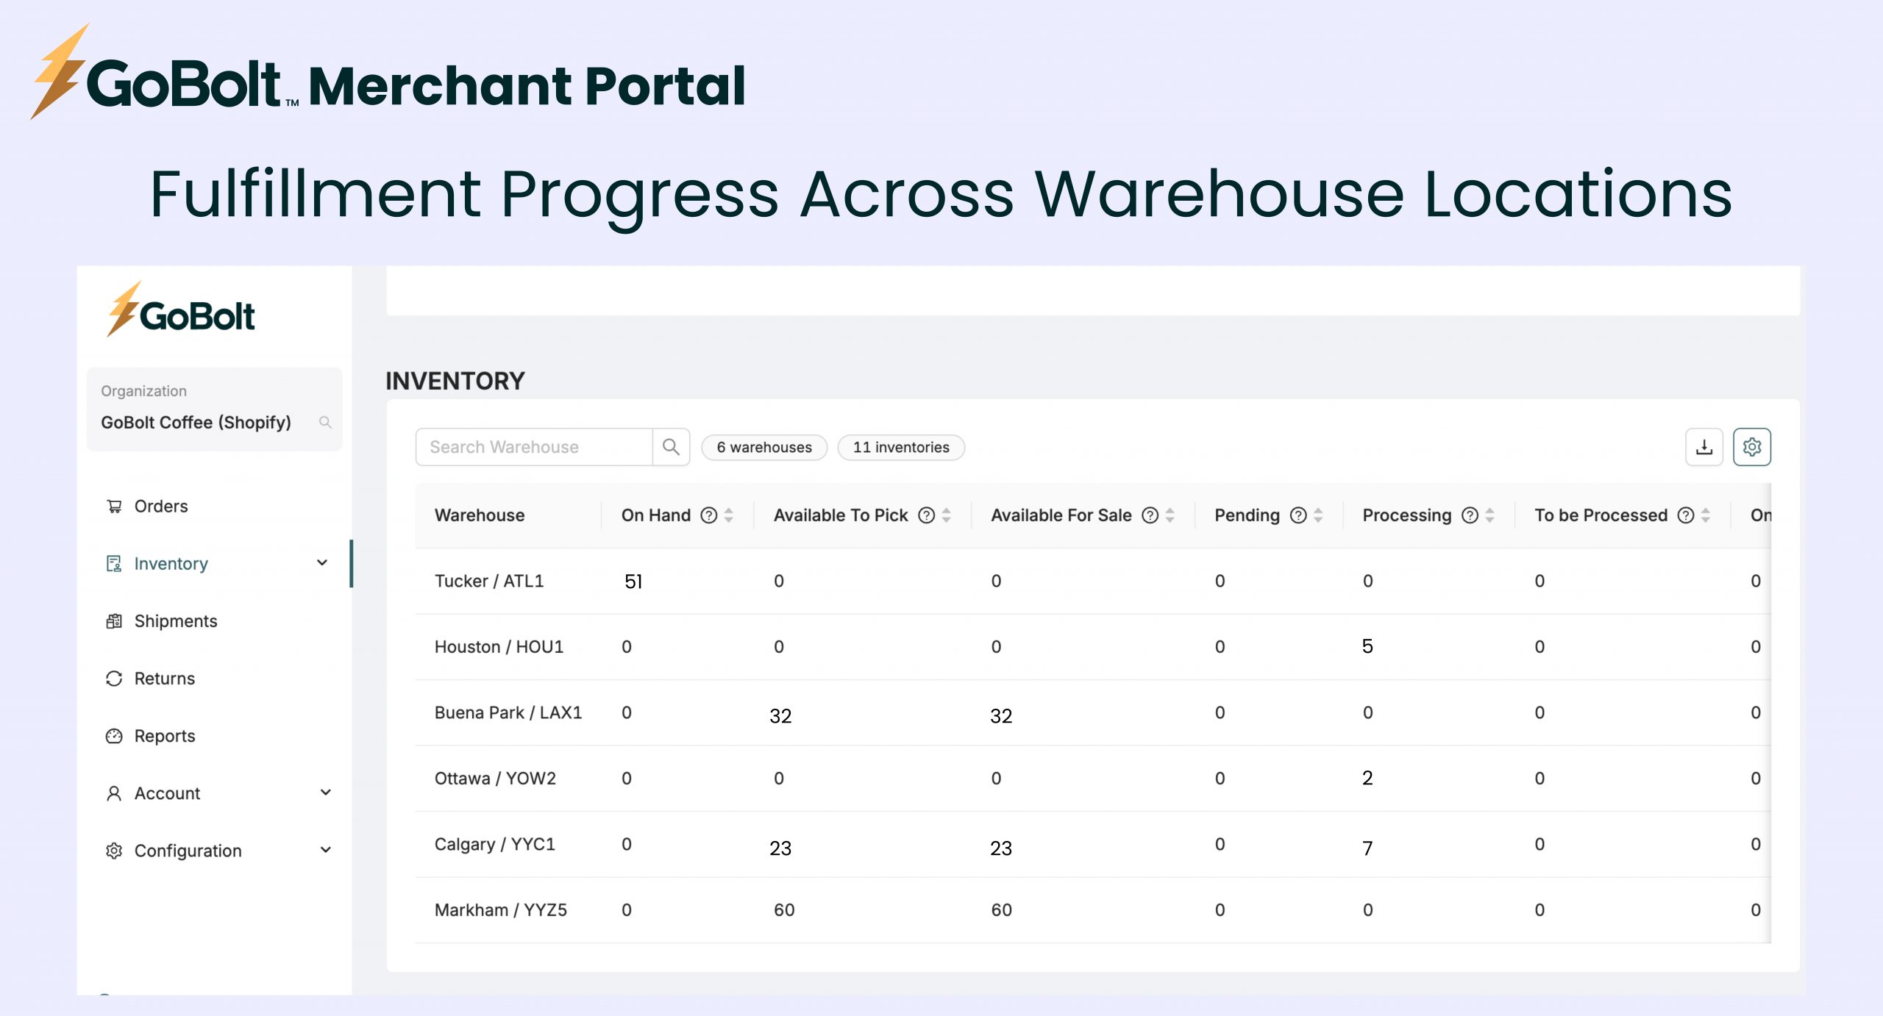Open table settings gear button

point(1752,447)
